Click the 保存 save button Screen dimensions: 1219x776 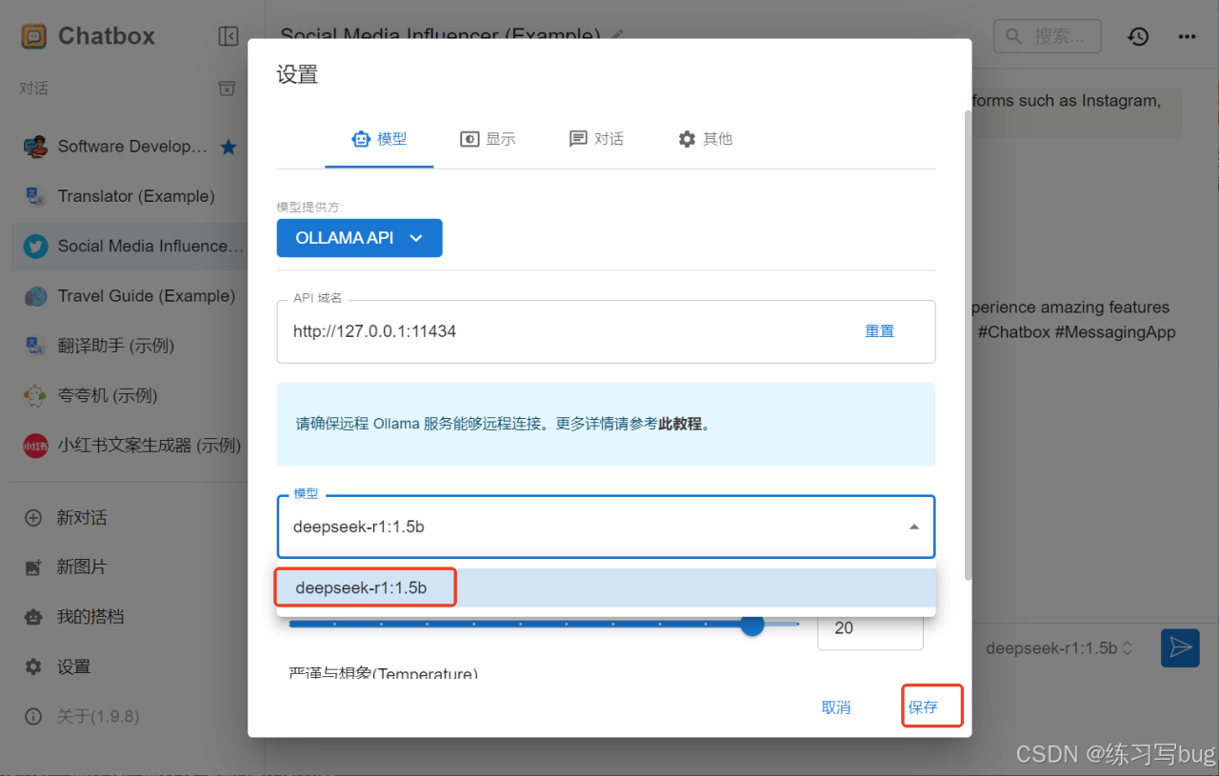[923, 707]
